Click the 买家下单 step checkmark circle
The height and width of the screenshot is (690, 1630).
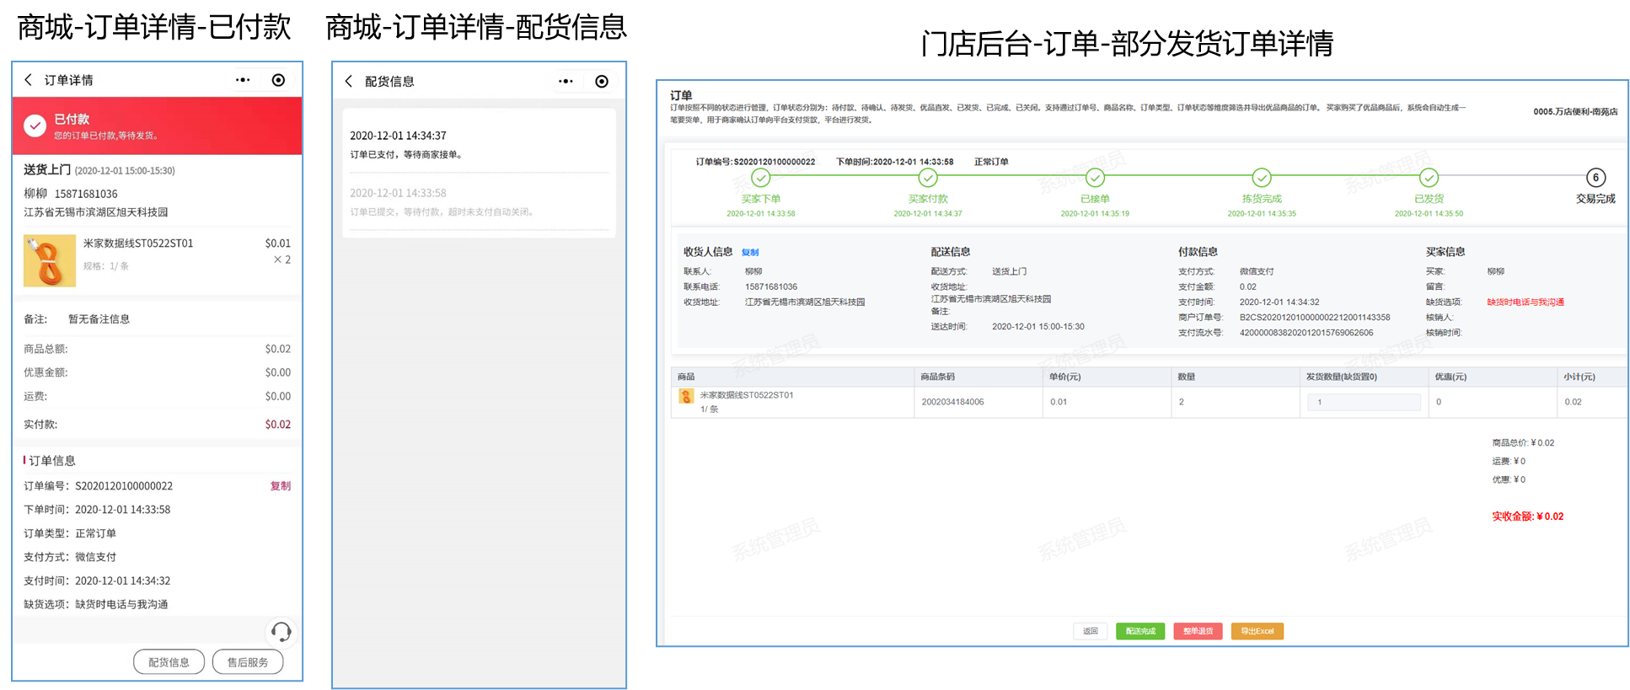pos(761,178)
